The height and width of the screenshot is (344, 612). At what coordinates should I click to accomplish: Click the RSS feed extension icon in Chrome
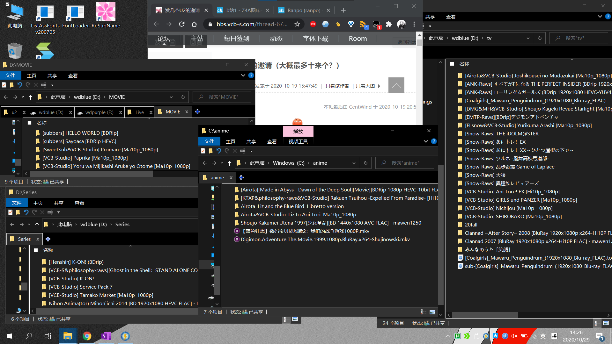pyautogui.click(x=363, y=24)
